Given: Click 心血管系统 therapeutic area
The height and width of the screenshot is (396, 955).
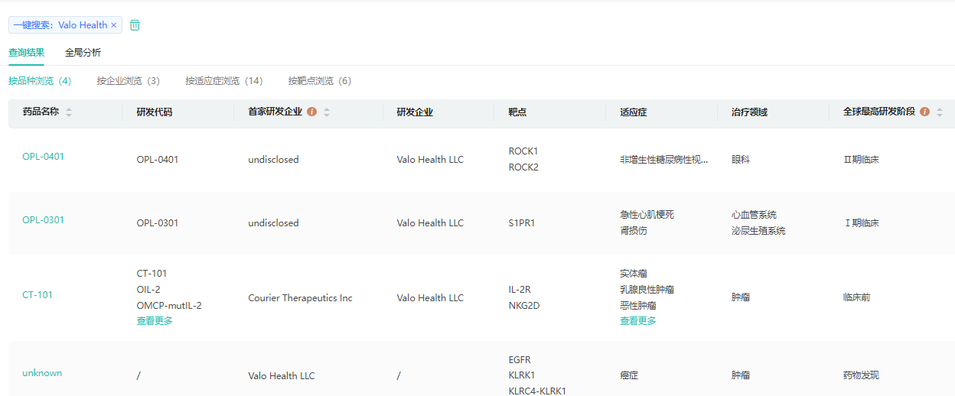Looking at the screenshot, I should point(754,215).
